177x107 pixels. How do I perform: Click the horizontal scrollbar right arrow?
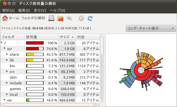98,105
